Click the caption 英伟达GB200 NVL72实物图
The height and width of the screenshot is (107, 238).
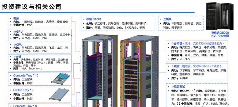pyautogui.click(x=220, y=34)
